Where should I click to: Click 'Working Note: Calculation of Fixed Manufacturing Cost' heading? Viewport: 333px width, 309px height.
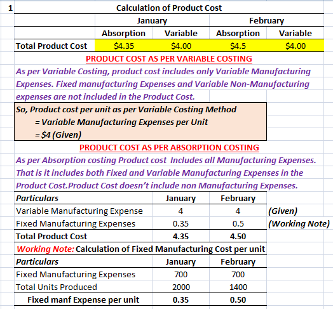140,249
